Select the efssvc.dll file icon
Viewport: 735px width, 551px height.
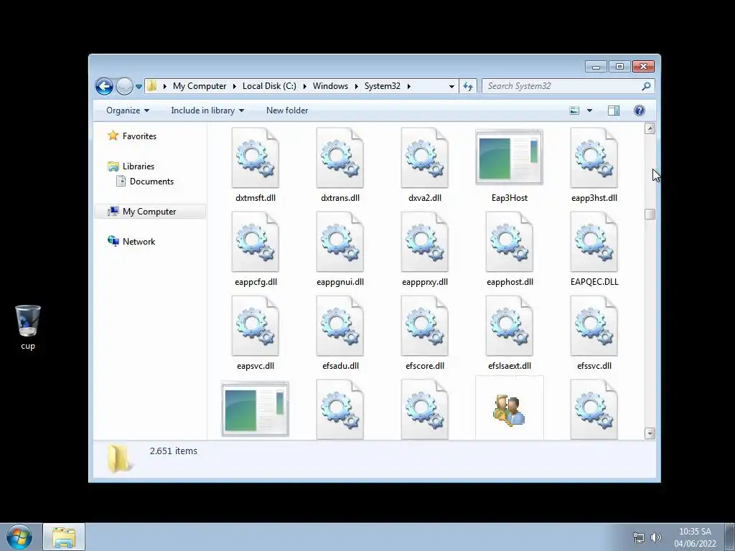pyautogui.click(x=594, y=326)
